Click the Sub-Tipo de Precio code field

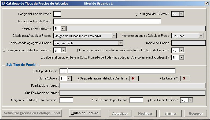(63, 71)
